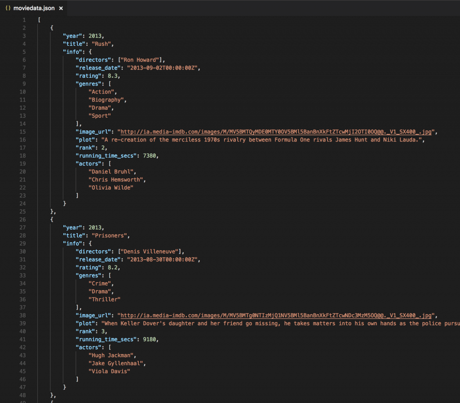
Task: Click the genre "Thriller"
Action: (x=104, y=300)
